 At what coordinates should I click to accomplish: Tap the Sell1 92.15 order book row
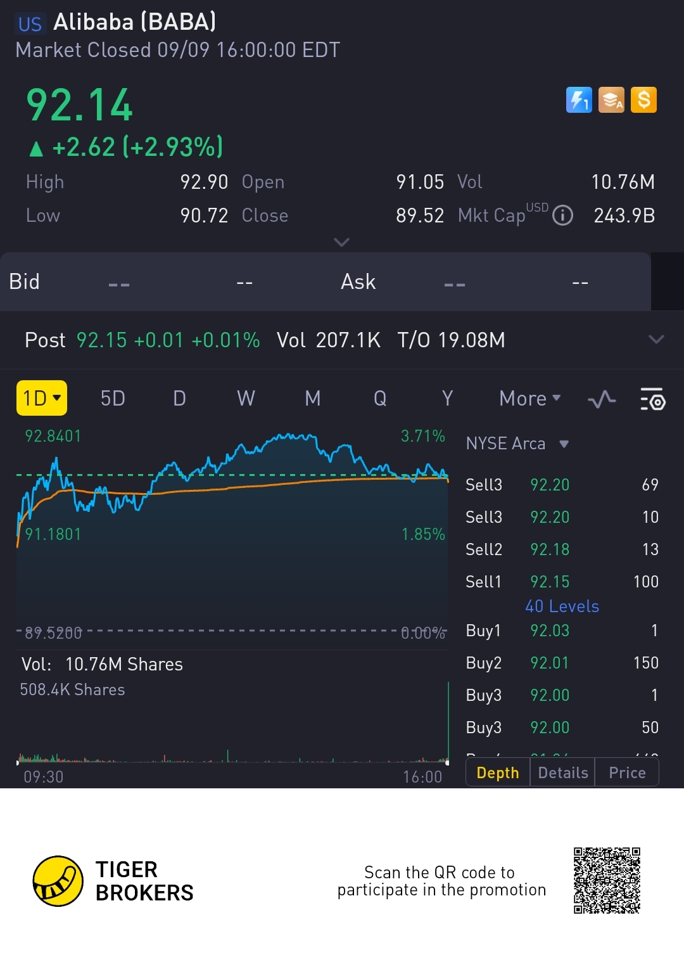(x=562, y=582)
